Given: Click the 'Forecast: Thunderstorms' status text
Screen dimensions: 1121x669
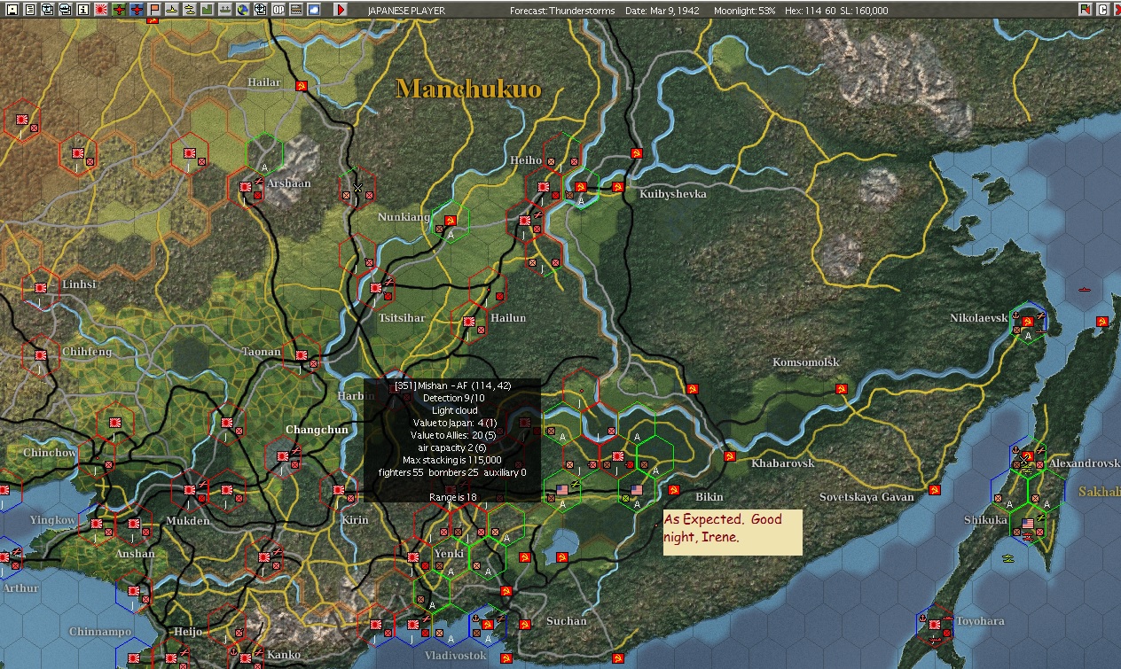Looking at the screenshot, I should tap(563, 11).
